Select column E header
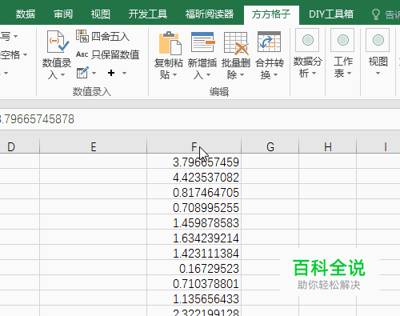The height and width of the screenshot is (316, 400). tap(93, 146)
